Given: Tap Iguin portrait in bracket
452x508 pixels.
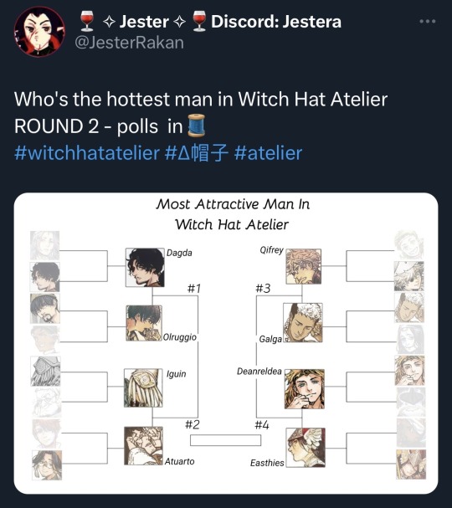Looking at the screenshot, I should coord(143,387).
